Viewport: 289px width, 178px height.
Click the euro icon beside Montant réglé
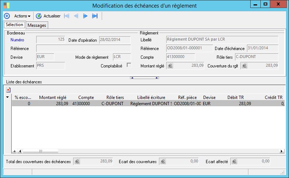point(171,66)
